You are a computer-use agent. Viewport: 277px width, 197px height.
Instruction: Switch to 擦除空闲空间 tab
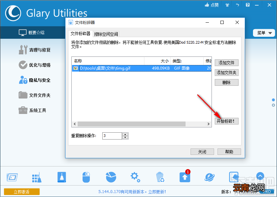pos(106,34)
